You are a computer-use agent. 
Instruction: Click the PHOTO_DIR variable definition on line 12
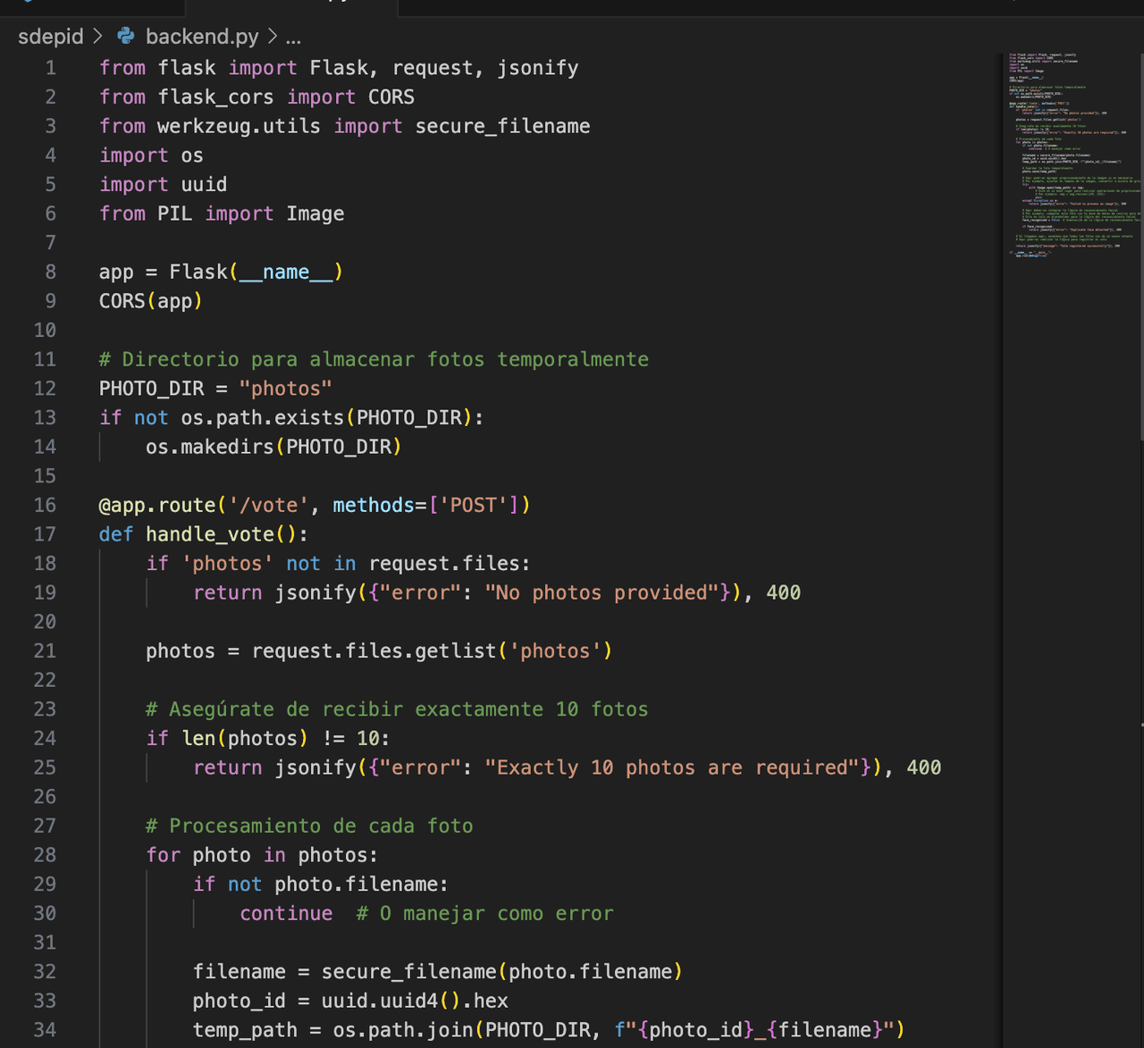(x=151, y=389)
